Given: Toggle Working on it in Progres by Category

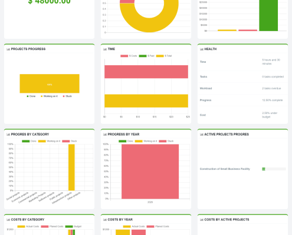Looking at the screenshot, I should point(49,141).
